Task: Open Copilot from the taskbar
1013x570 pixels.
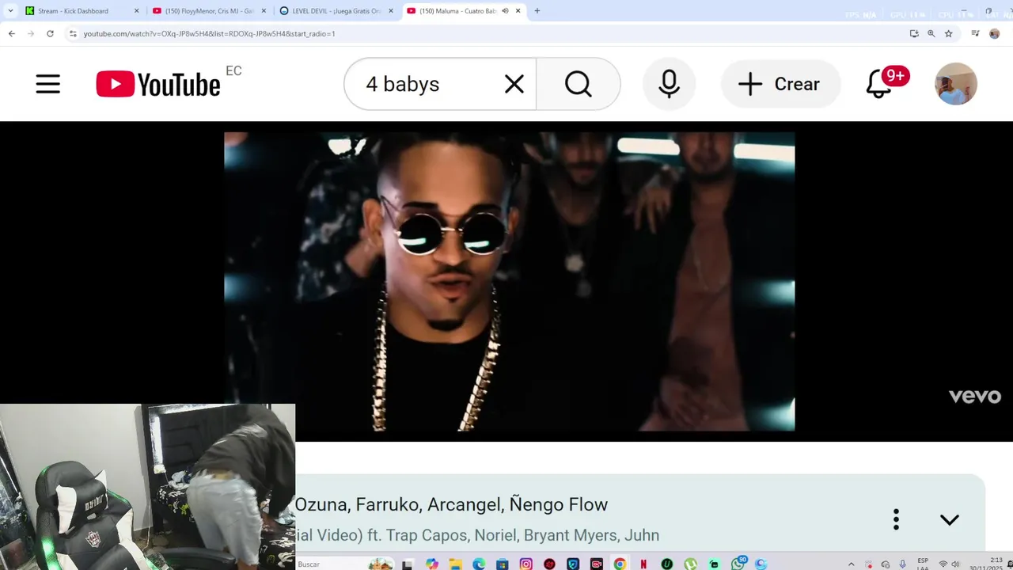Action: click(x=431, y=564)
